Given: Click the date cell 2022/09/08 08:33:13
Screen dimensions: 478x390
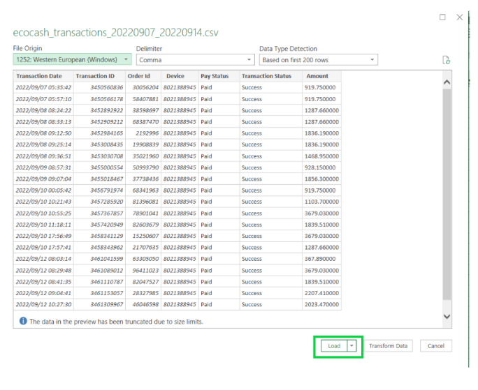Looking at the screenshot, I should [43, 122].
